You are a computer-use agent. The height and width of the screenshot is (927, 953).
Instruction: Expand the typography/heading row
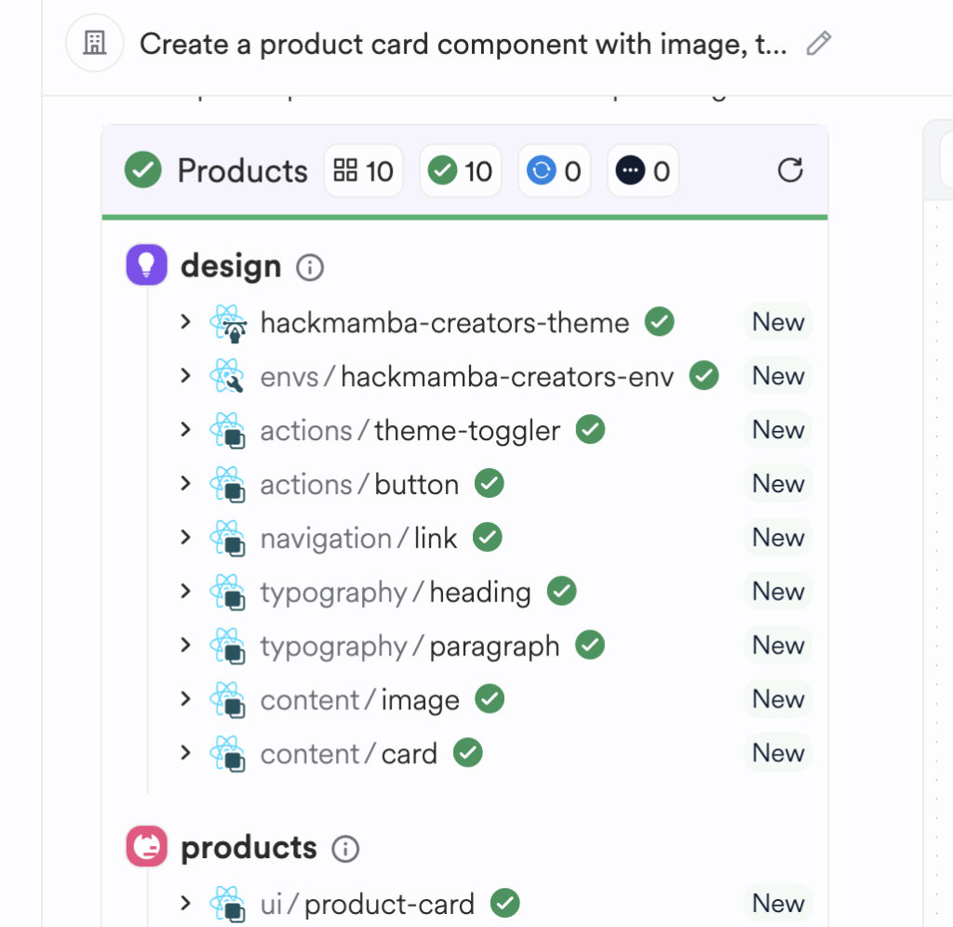(185, 591)
